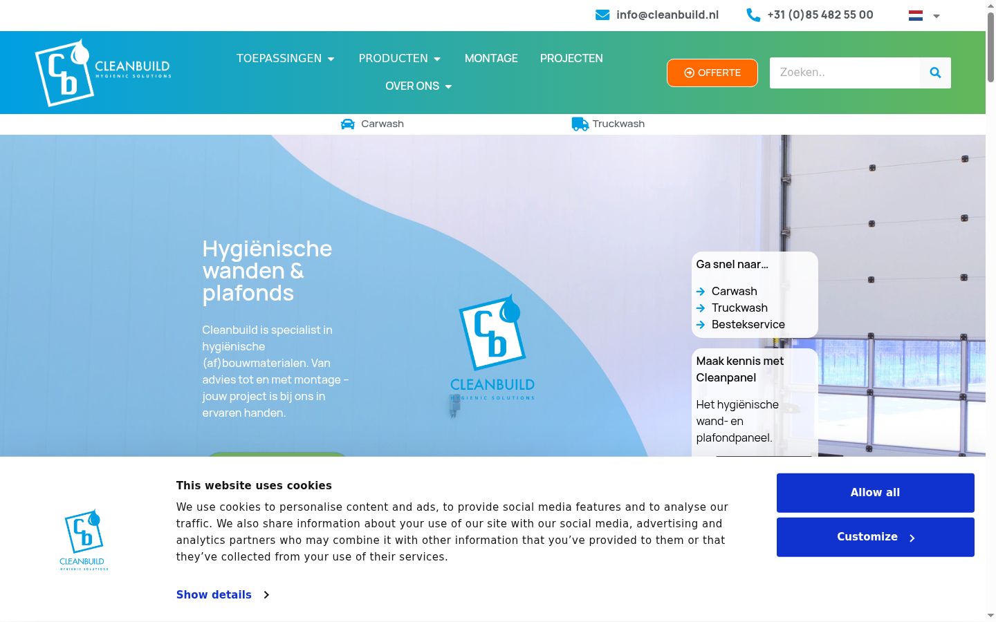
Task: Go to the Projecten page
Action: pyautogui.click(x=571, y=58)
